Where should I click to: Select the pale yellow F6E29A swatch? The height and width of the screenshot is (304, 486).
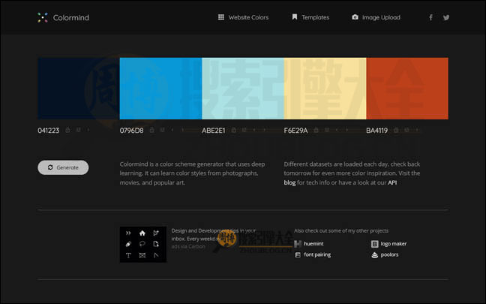click(x=325, y=89)
